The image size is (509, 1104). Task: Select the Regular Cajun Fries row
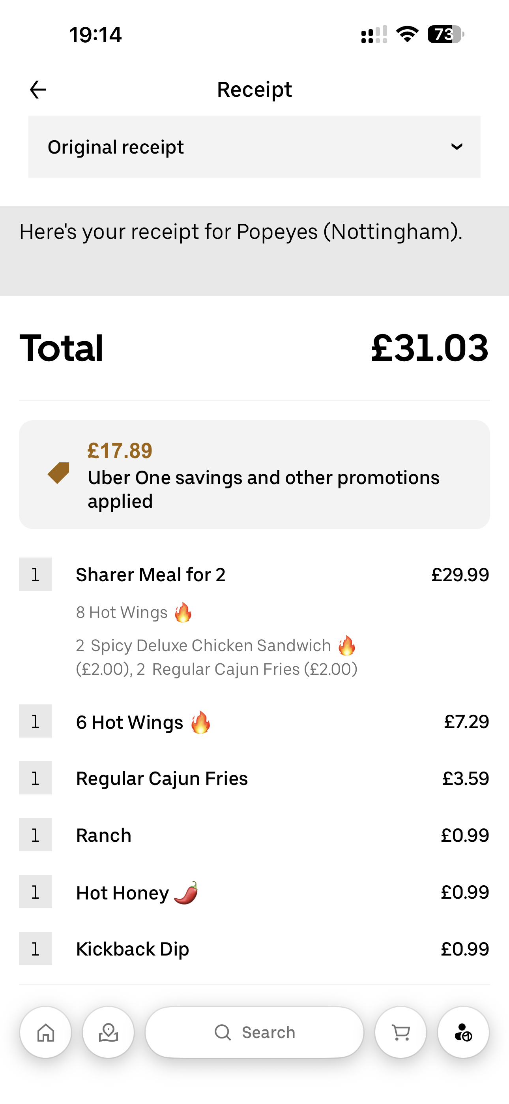point(162,778)
